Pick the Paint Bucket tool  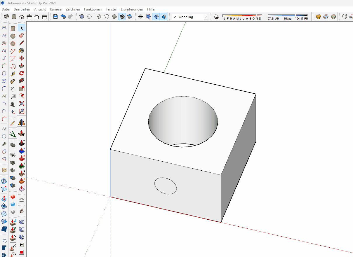coord(22,51)
